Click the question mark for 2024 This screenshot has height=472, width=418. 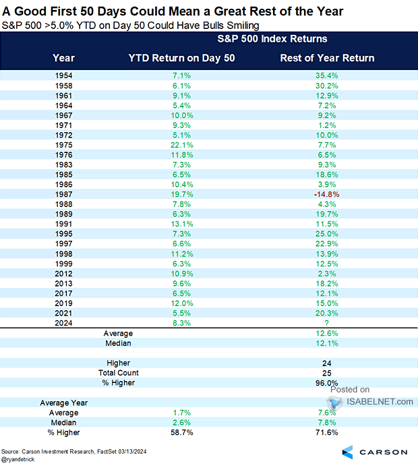pyautogui.click(x=326, y=323)
